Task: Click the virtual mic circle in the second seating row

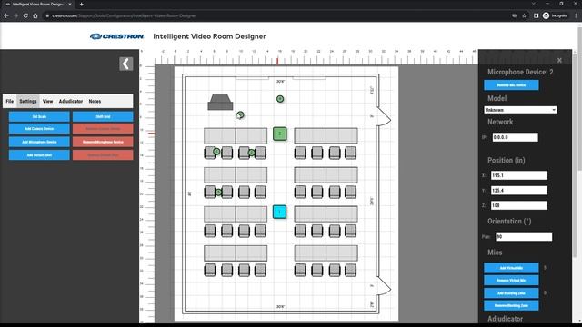Action: (x=218, y=192)
